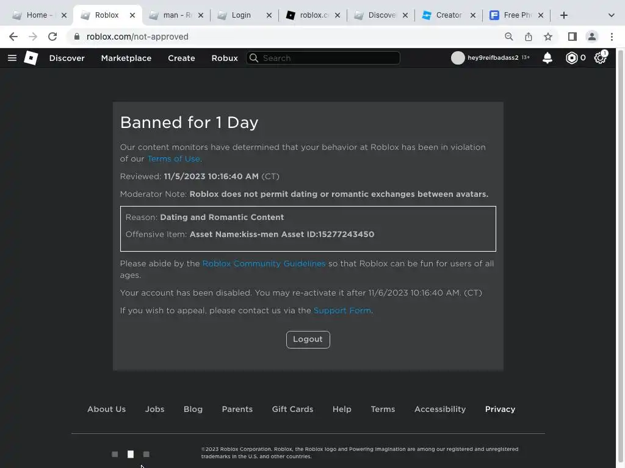Open the Chrome profile icon
This screenshot has width=625, height=468.
(x=592, y=37)
